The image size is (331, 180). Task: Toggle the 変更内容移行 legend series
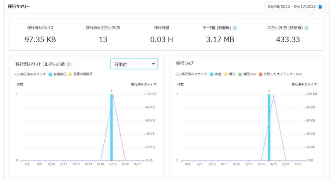click(x=80, y=74)
